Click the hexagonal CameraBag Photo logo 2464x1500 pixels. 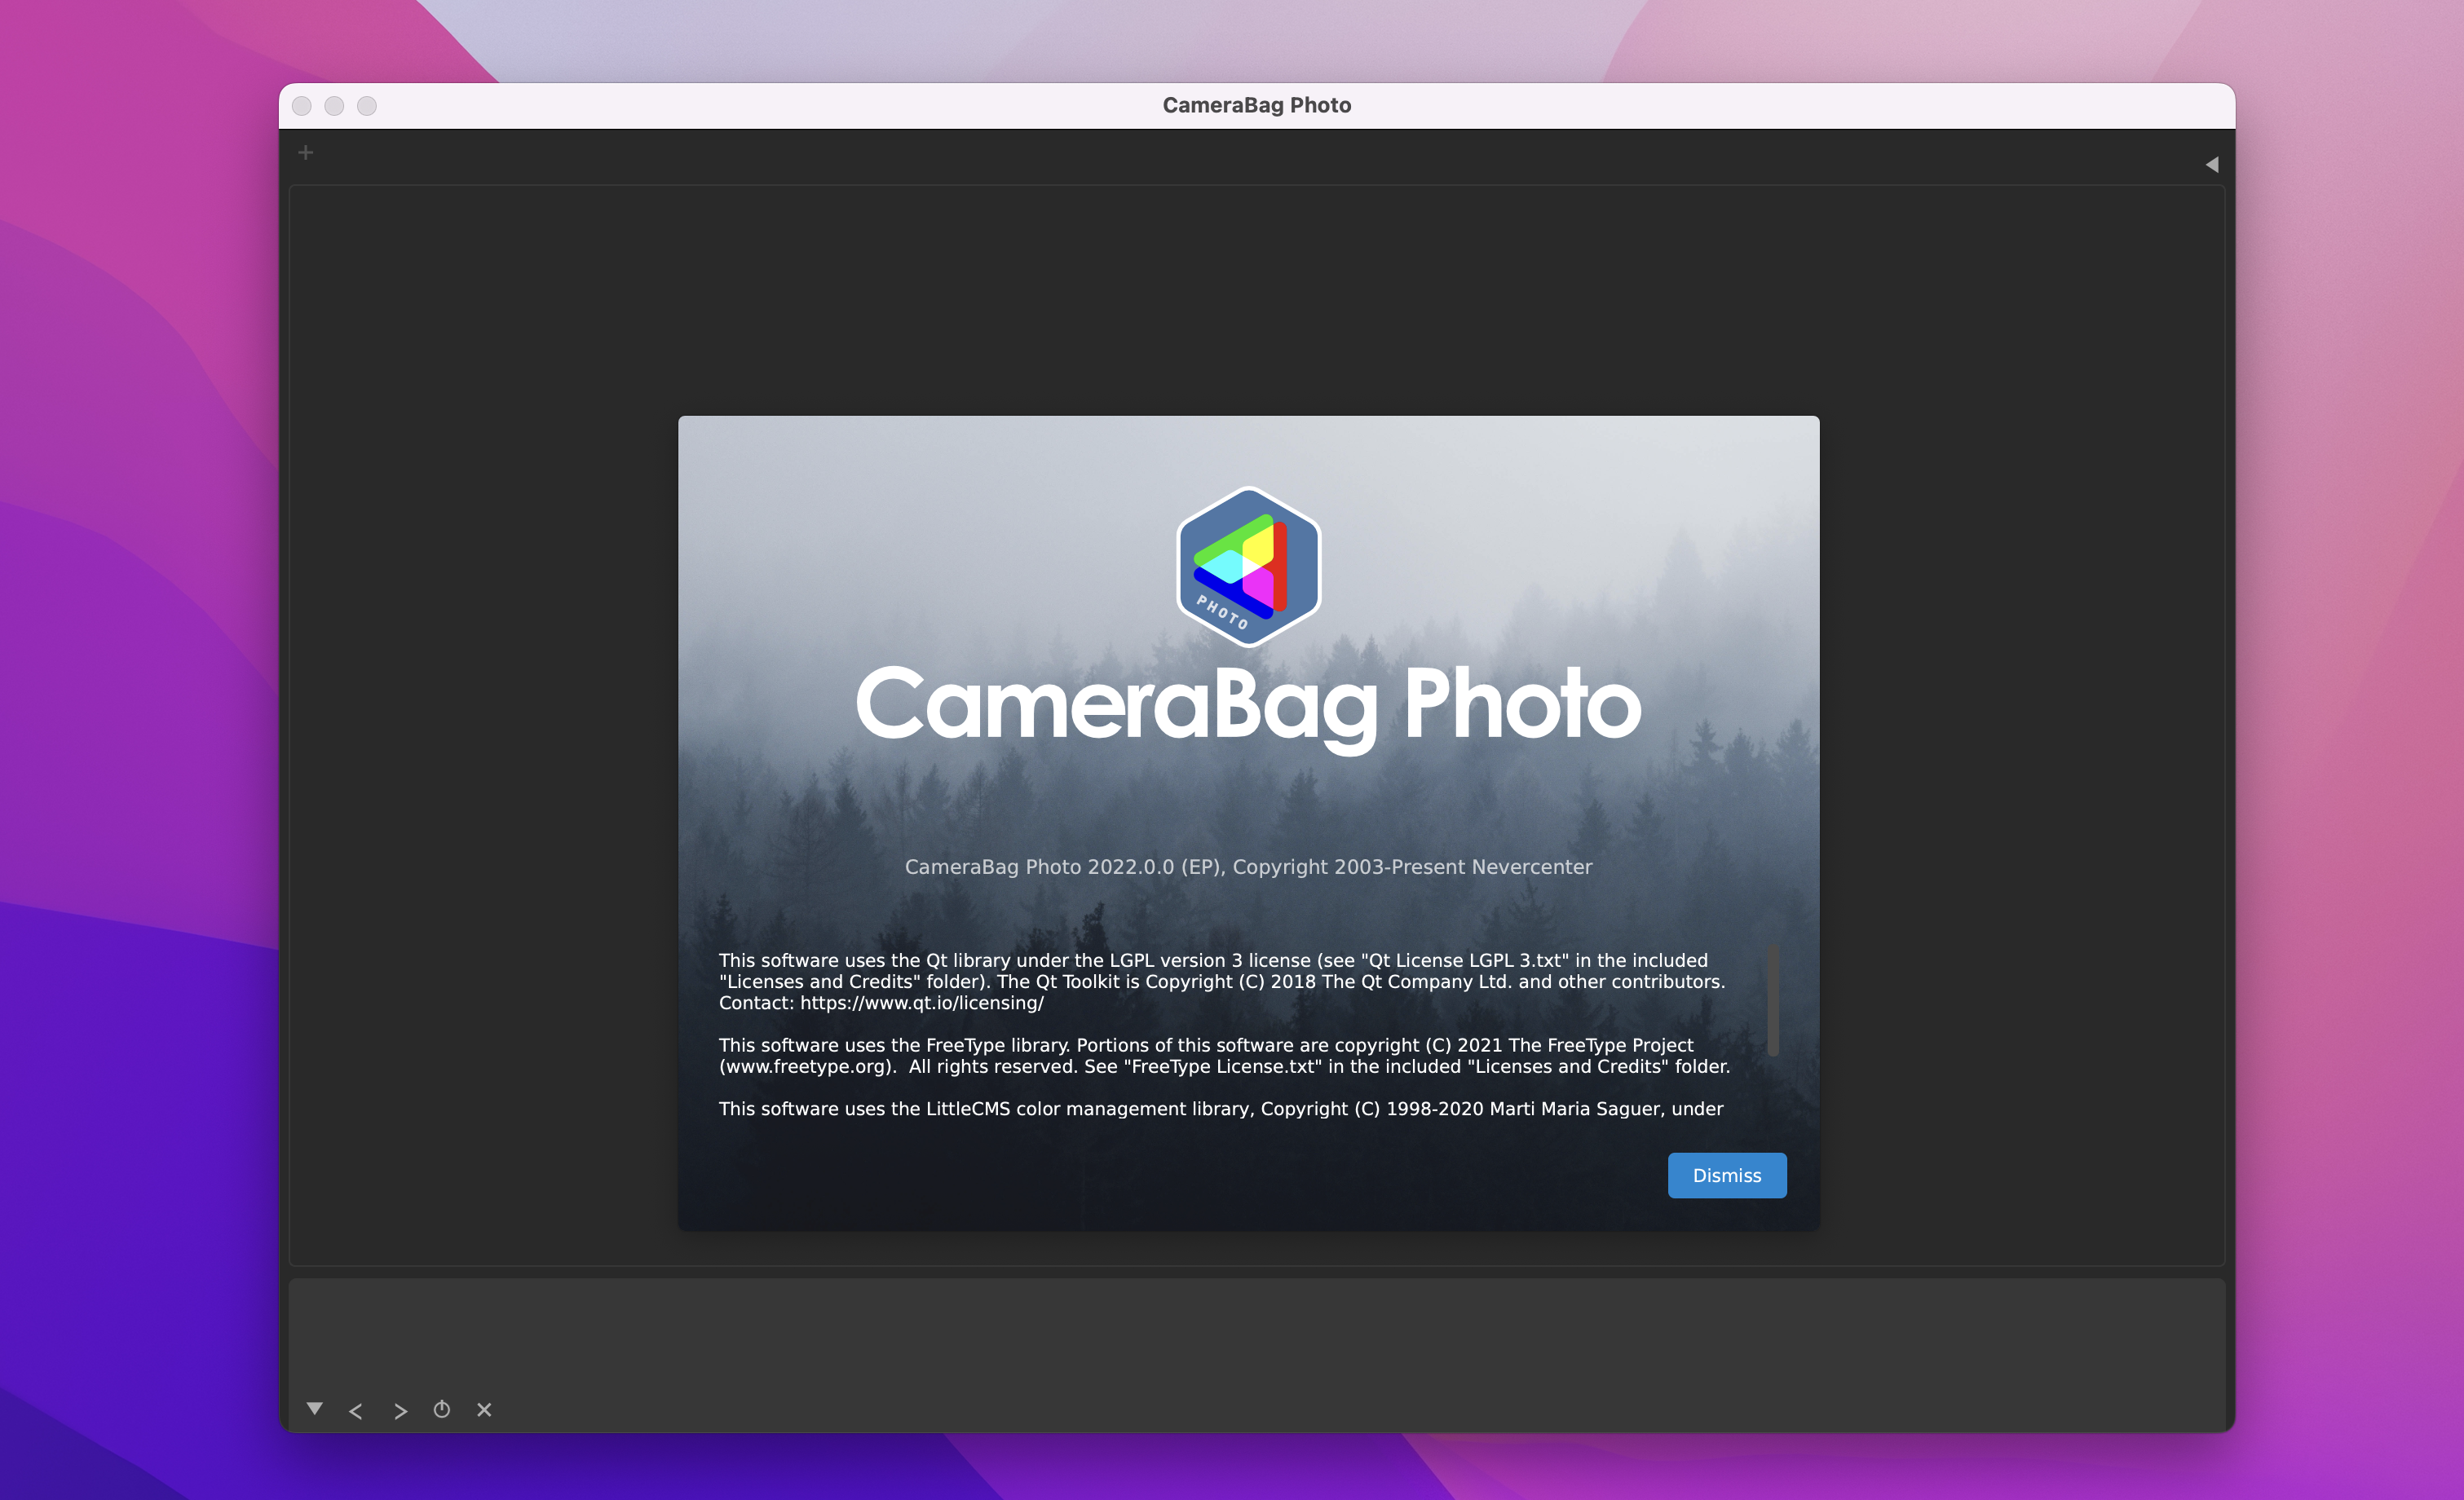(1248, 567)
